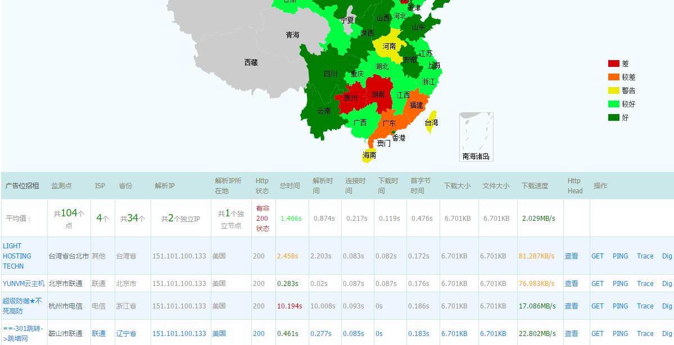Select 西藏 region on the map
This screenshot has width=674, height=345.
coord(251,63)
